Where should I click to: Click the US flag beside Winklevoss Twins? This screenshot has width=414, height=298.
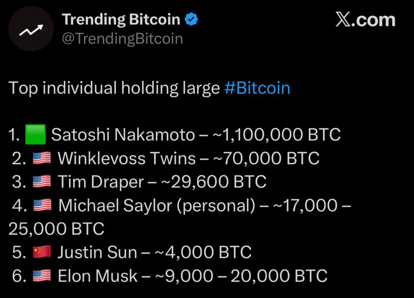coord(42,158)
